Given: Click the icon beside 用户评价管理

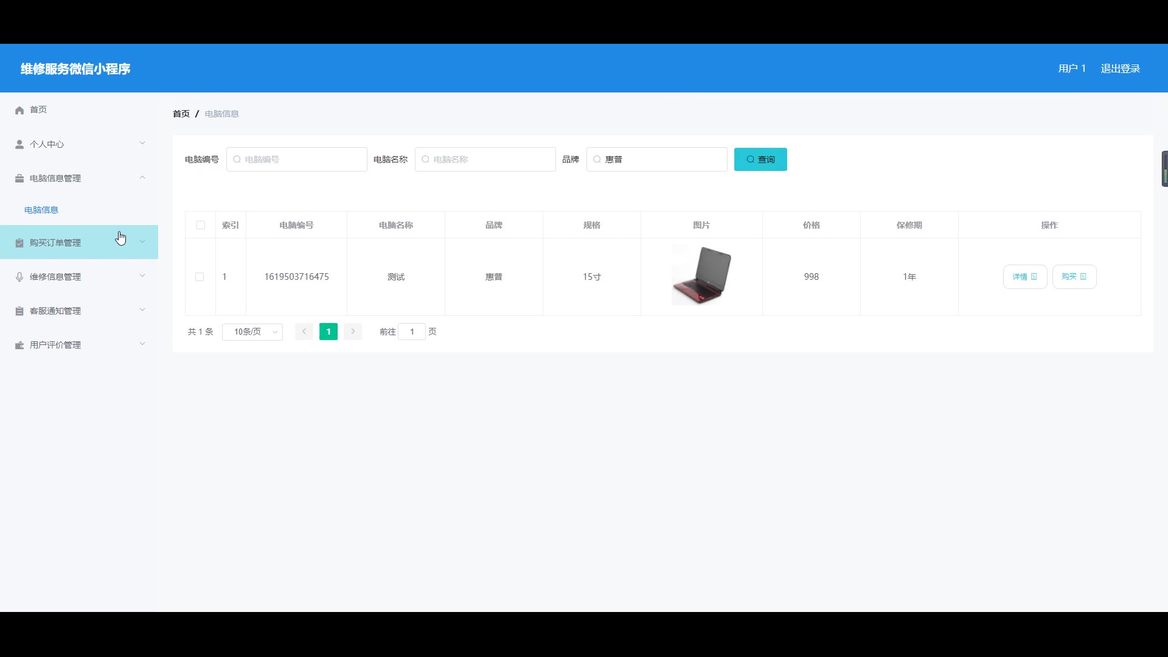Looking at the screenshot, I should click(x=19, y=345).
